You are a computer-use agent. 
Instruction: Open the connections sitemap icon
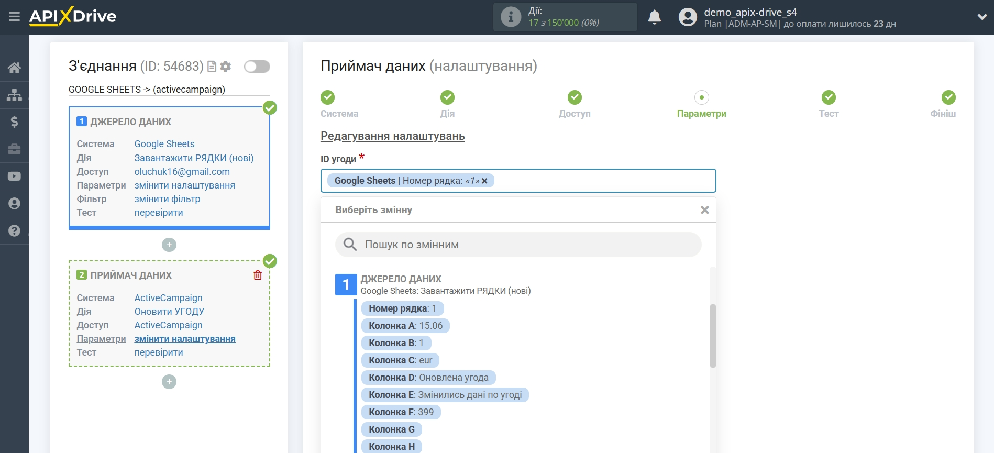(14, 95)
